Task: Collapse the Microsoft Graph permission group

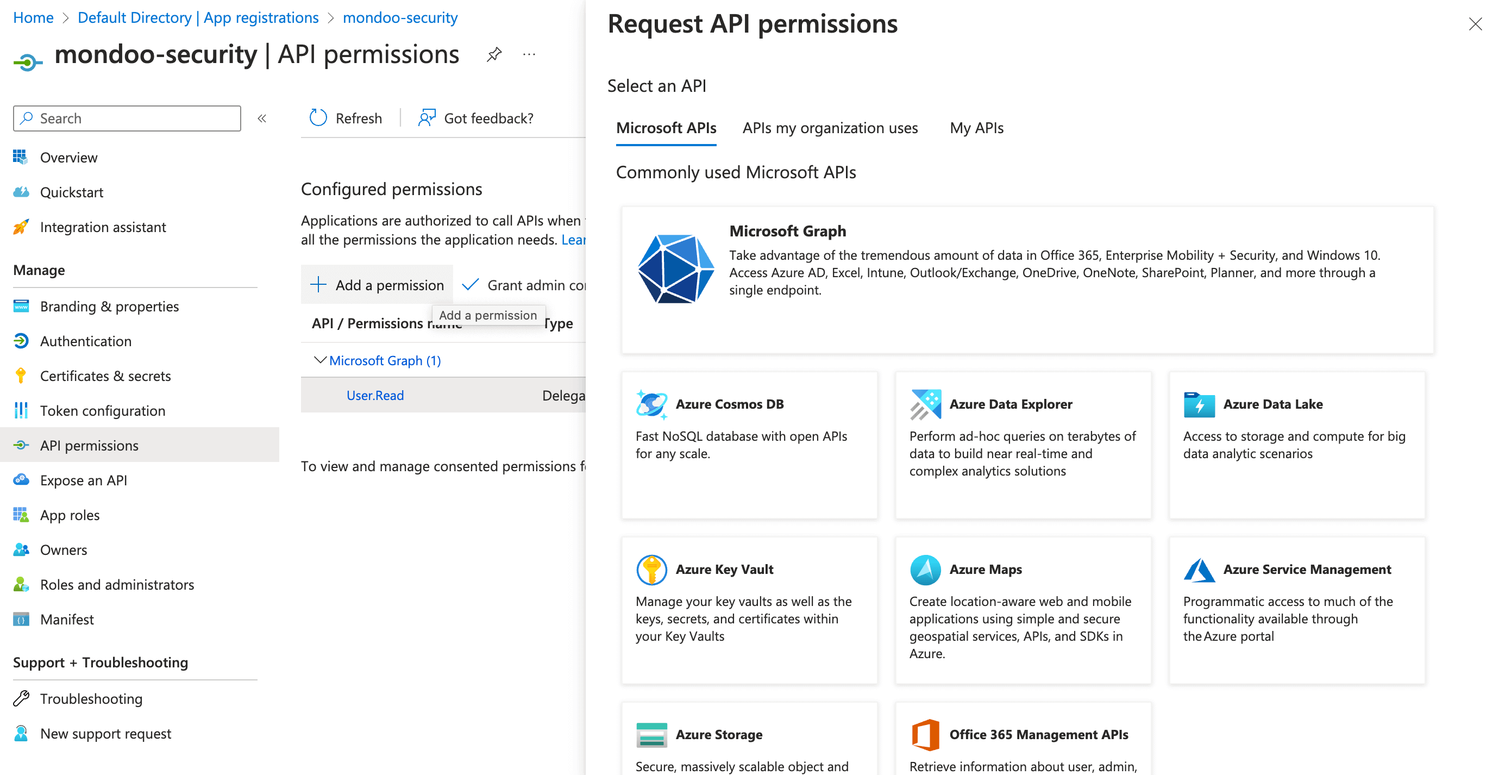Action: click(320, 360)
